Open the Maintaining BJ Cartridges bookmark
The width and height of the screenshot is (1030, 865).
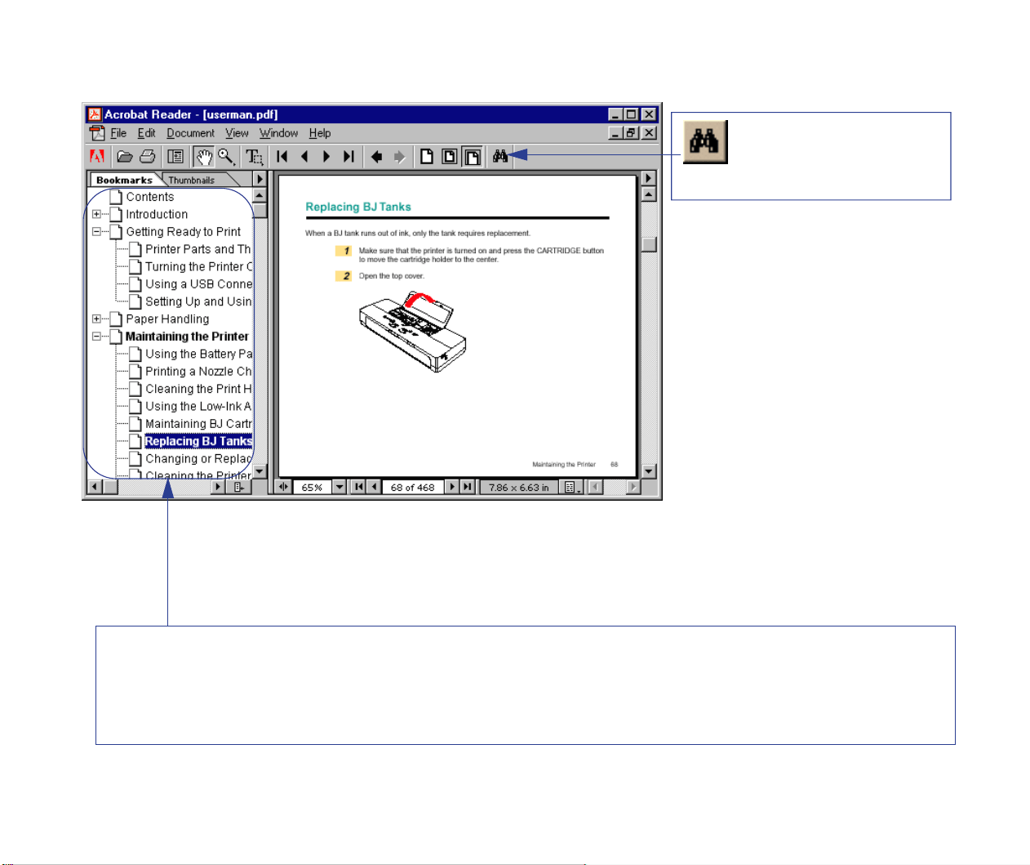pos(199,423)
